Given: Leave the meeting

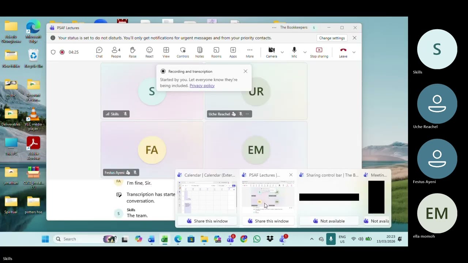Looking at the screenshot, I should [x=343, y=52].
